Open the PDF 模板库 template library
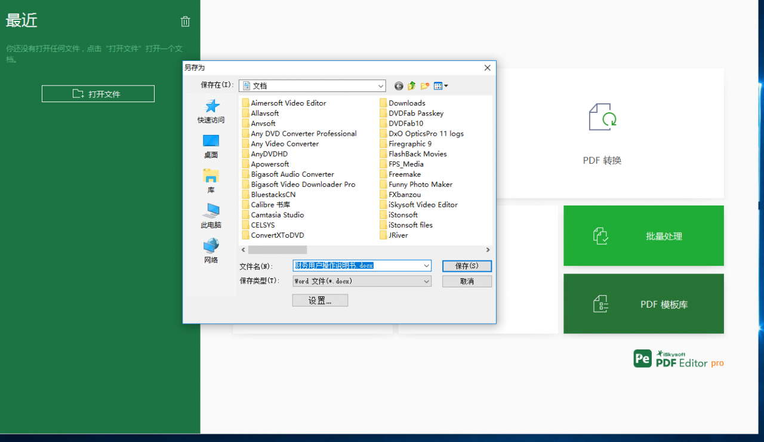The image size is (764, 442). click(x=643, y=303)
